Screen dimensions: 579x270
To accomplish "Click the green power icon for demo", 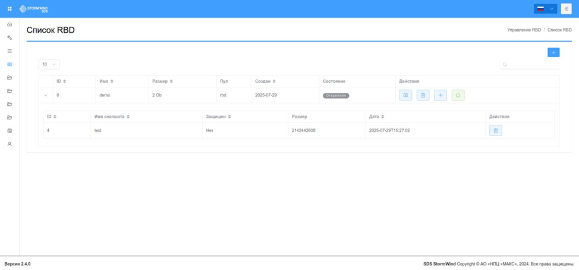I will (x=458, y=95).
